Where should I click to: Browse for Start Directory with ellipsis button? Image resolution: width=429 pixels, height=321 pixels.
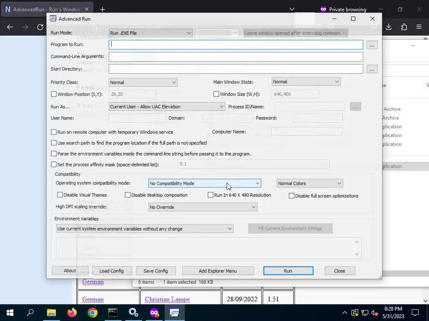372,69
